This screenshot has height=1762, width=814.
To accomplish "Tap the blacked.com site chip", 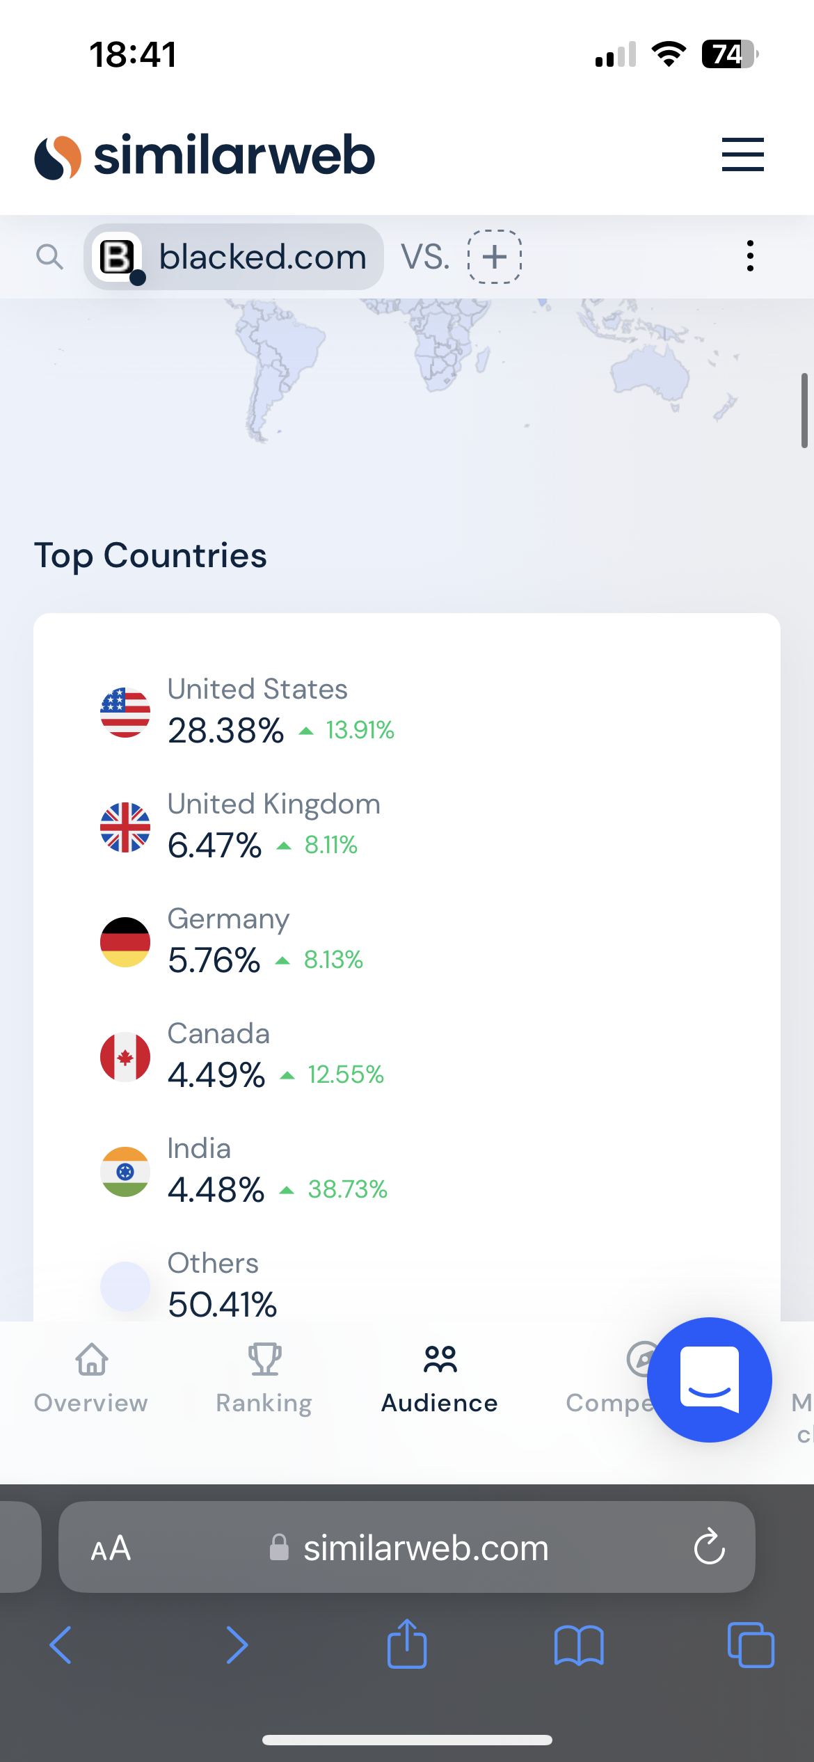I will 234,257.
